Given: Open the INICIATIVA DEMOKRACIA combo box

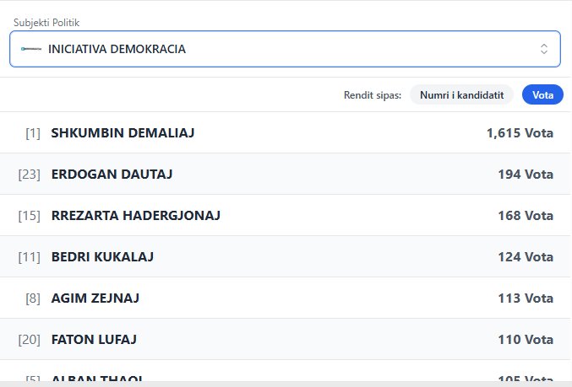Looking at the screenshot, I should coord(285,49).
